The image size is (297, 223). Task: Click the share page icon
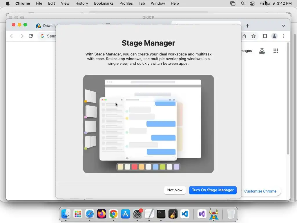click(244, 36)
